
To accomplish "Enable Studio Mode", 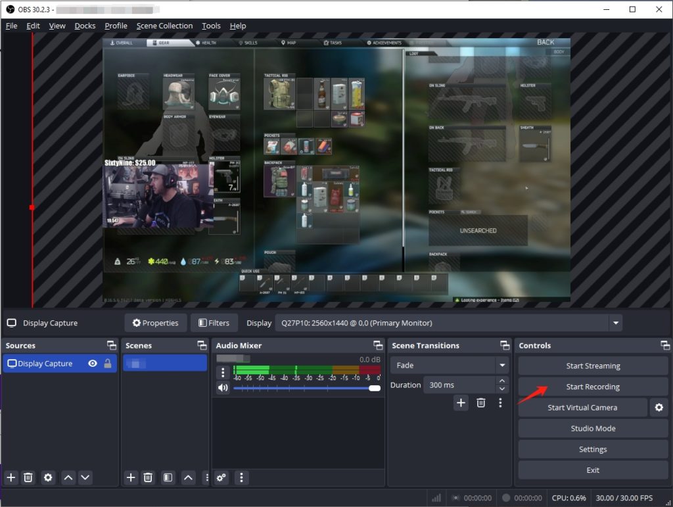I will coord(593,429).
